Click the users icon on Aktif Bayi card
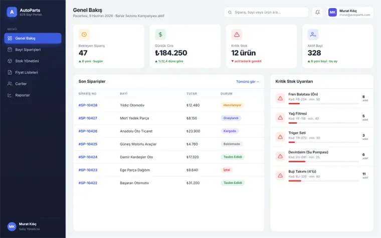381x238 pixels. 313,35
